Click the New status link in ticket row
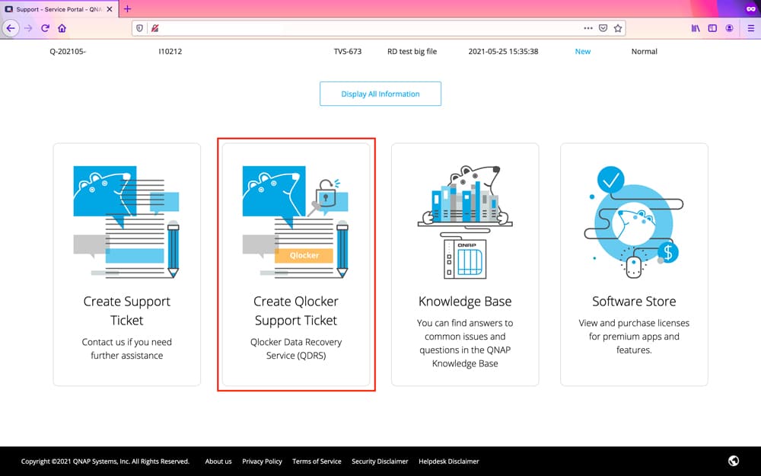The image size is (761, 476). tap(583, 52)
